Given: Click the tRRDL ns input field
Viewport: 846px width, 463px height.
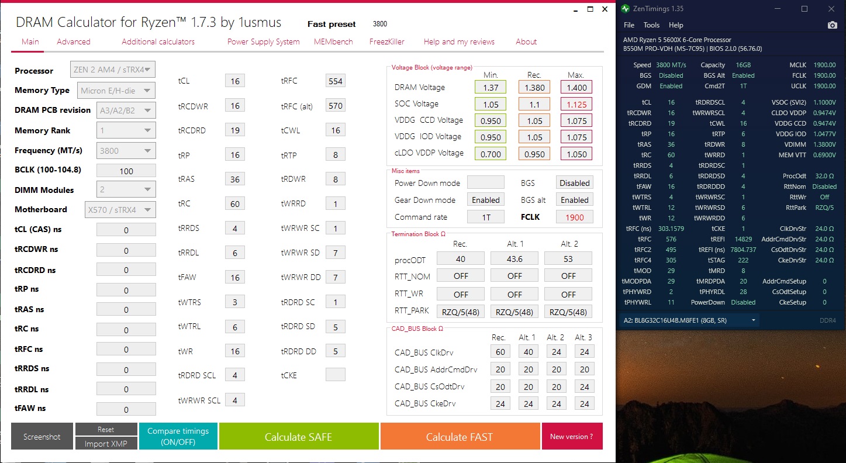Looking at the screenshot, I should click(x=126, y=389).
